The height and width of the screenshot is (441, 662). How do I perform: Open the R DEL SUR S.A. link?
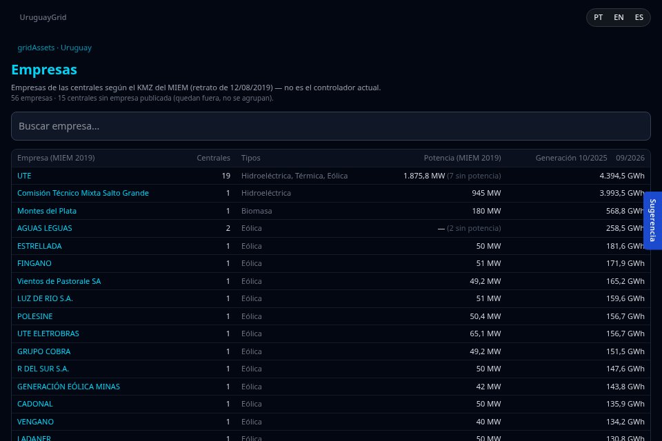pos(43,369)
